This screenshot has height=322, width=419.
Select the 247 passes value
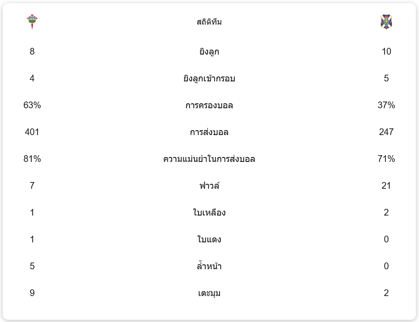click(x=386, y=132)
